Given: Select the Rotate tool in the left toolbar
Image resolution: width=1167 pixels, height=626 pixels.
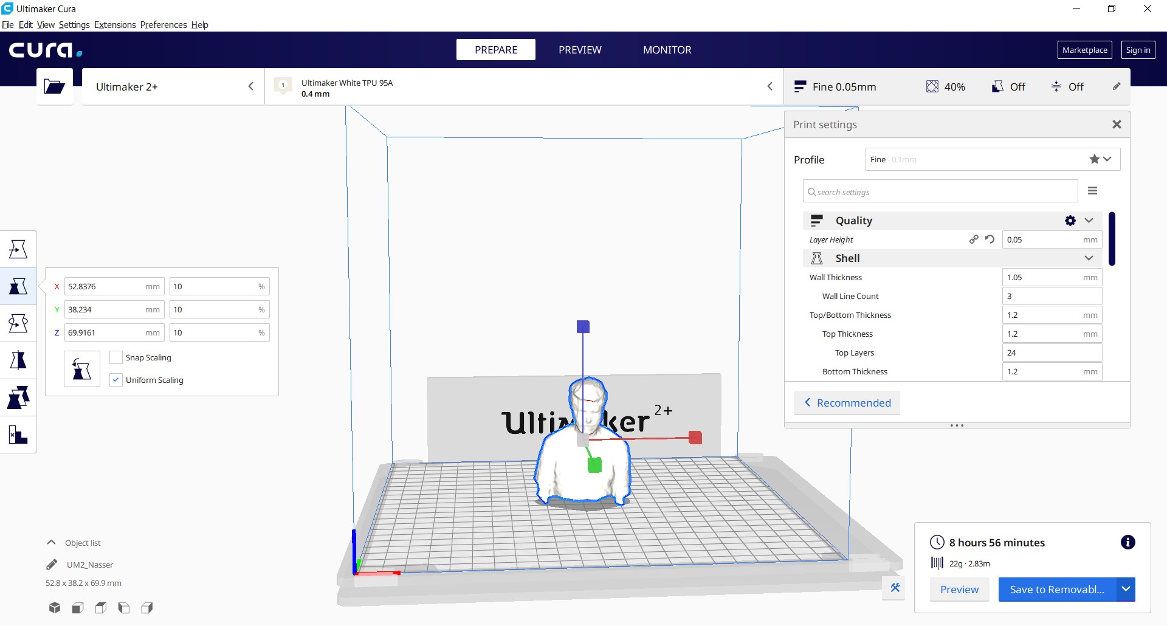Looking at the screenshot, I should click(18, 323).
